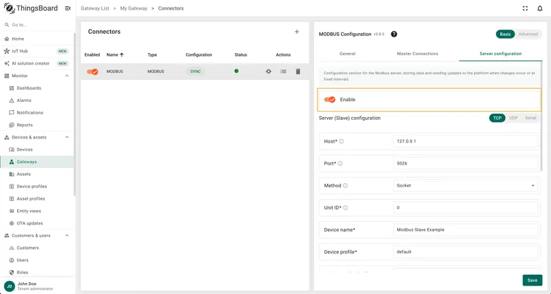Edit Device profile default field
Screen dimensions: 551x294
466,252
